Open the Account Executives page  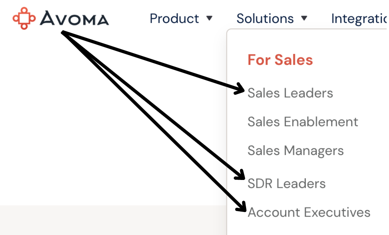[x=309, y=212]
